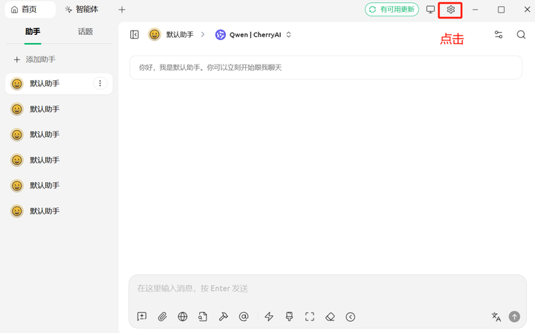The width and height of the screenshot is (535, 333).
Task: Send message with the up-arrow button
Action: click(x=514, y=317)
